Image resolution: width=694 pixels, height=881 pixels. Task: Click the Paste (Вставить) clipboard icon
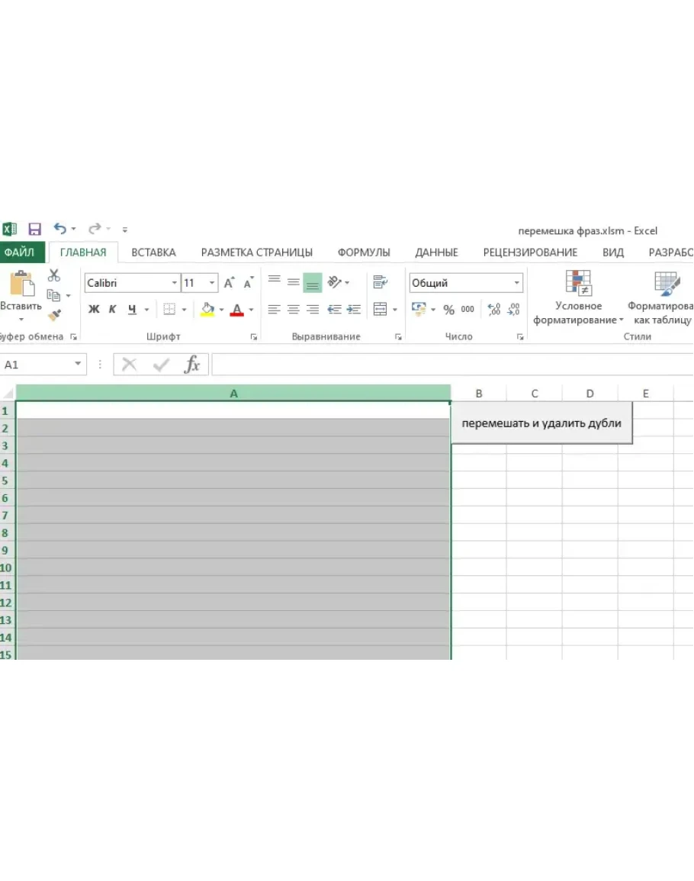[22, 283]
